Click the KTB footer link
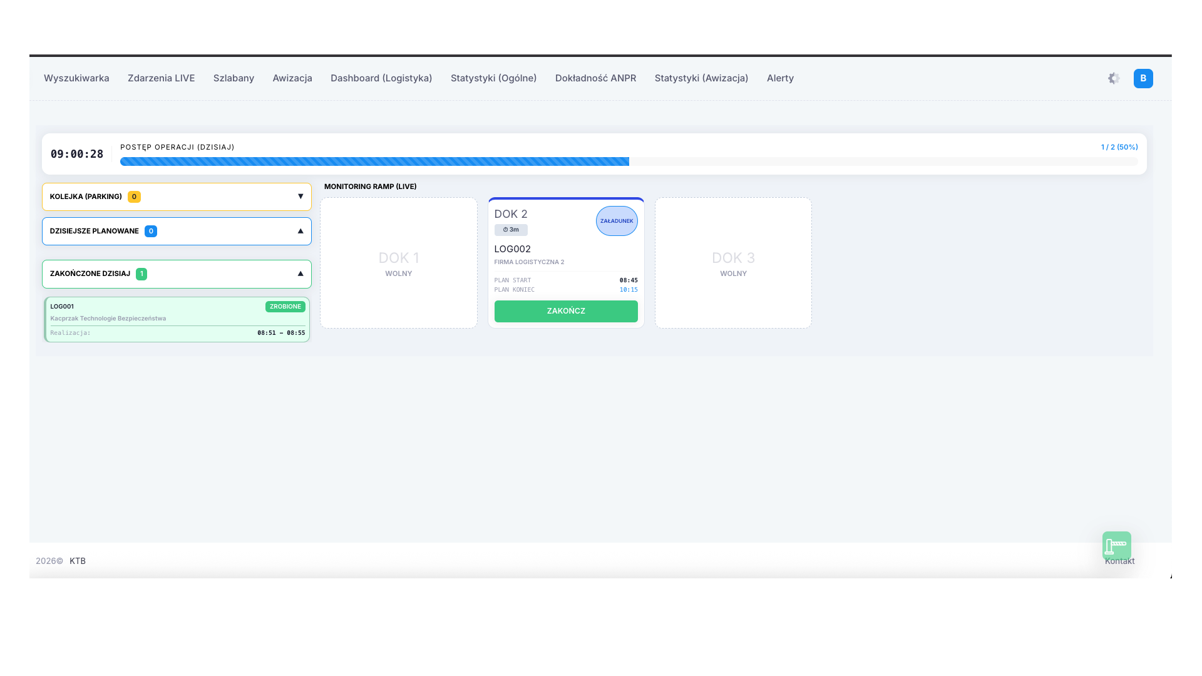Screen dimensions: 1202x676 (x=78, y=561)
